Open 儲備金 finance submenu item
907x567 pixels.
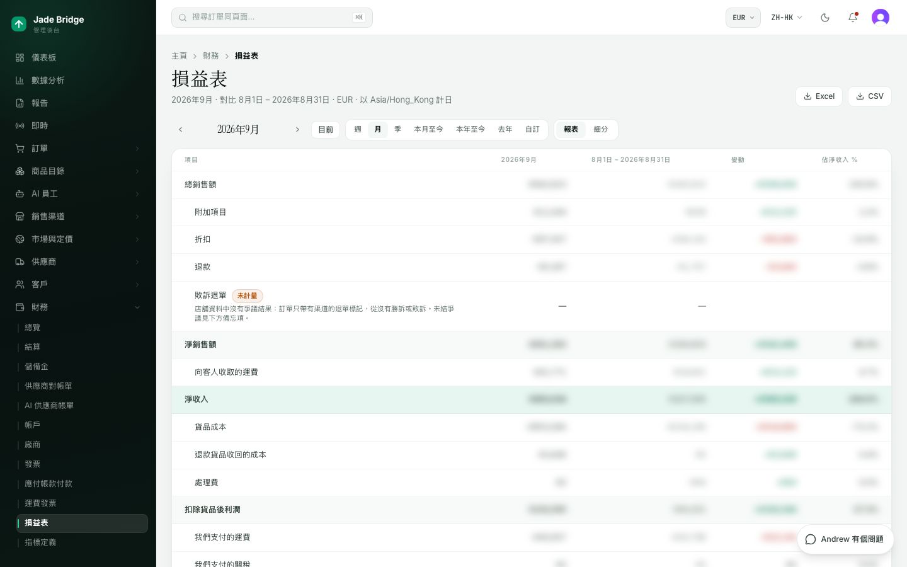[x=83, y=367]
